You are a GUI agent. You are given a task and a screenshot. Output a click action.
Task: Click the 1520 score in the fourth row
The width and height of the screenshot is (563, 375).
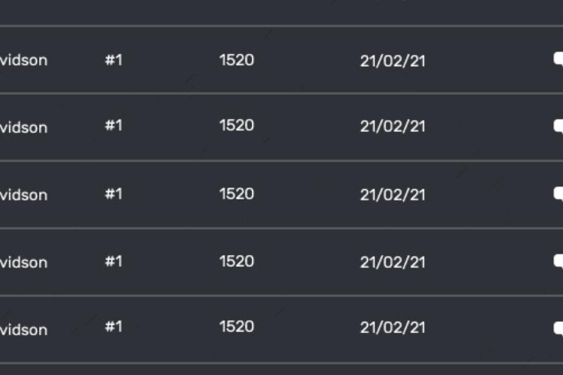(x=236, y=261)
